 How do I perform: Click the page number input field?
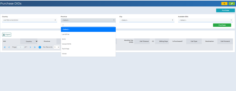pos(20,47)
